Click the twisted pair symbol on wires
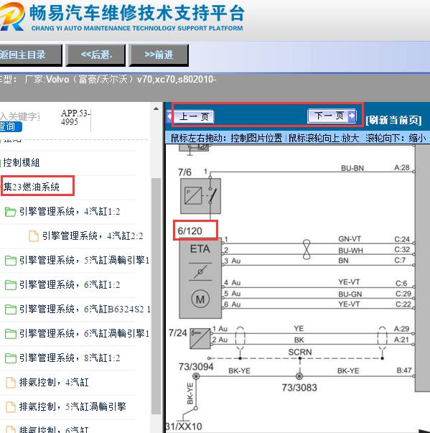The image size is (430, 433). 307,250
